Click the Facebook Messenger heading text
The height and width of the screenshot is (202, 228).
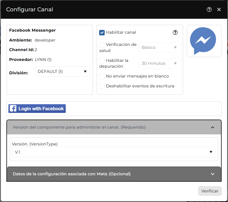33,30
